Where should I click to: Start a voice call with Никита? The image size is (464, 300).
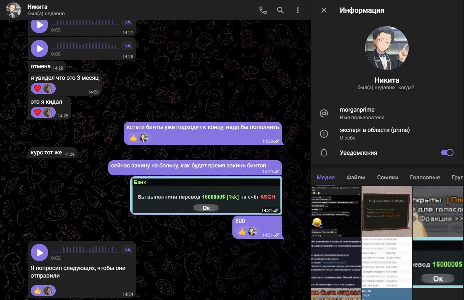263,11
